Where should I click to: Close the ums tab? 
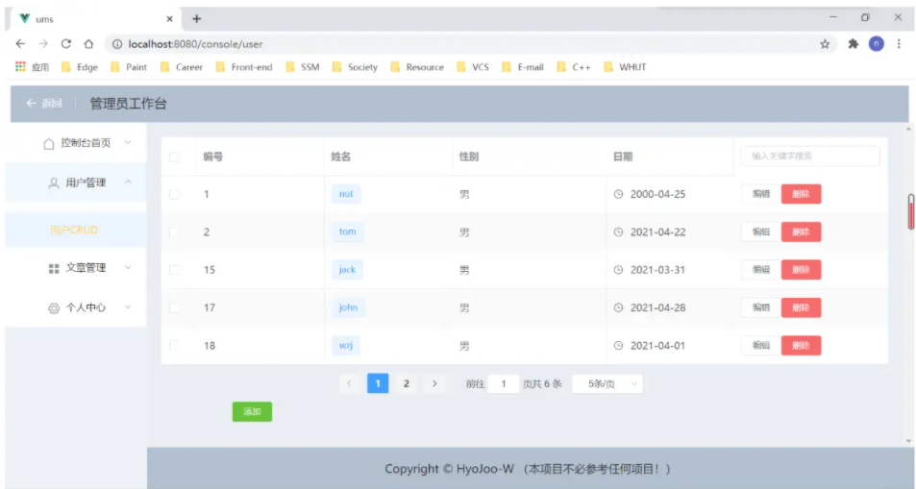[x=169, y=18]
